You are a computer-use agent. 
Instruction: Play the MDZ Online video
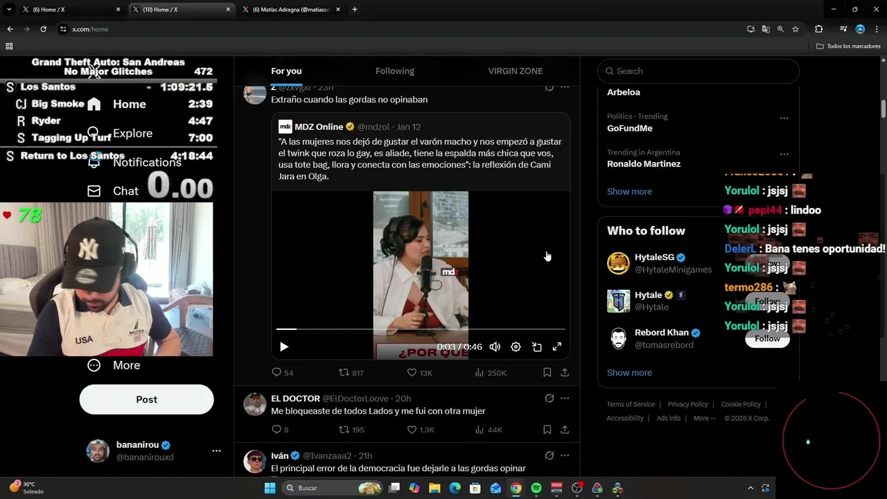point(284,347)
